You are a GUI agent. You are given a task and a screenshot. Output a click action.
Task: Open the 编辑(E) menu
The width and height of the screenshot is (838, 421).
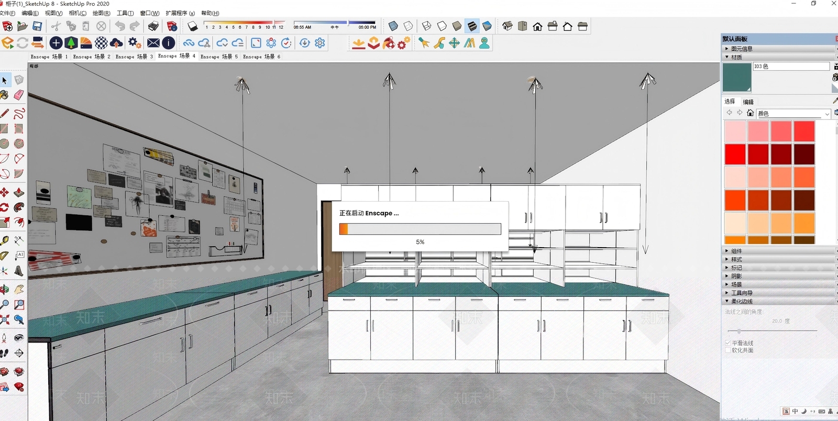30,13
